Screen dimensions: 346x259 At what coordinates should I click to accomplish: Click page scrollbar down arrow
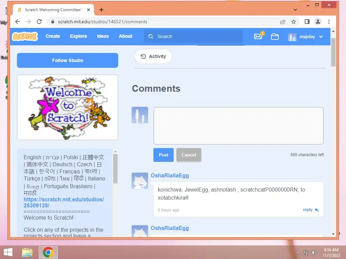[333, 234]
